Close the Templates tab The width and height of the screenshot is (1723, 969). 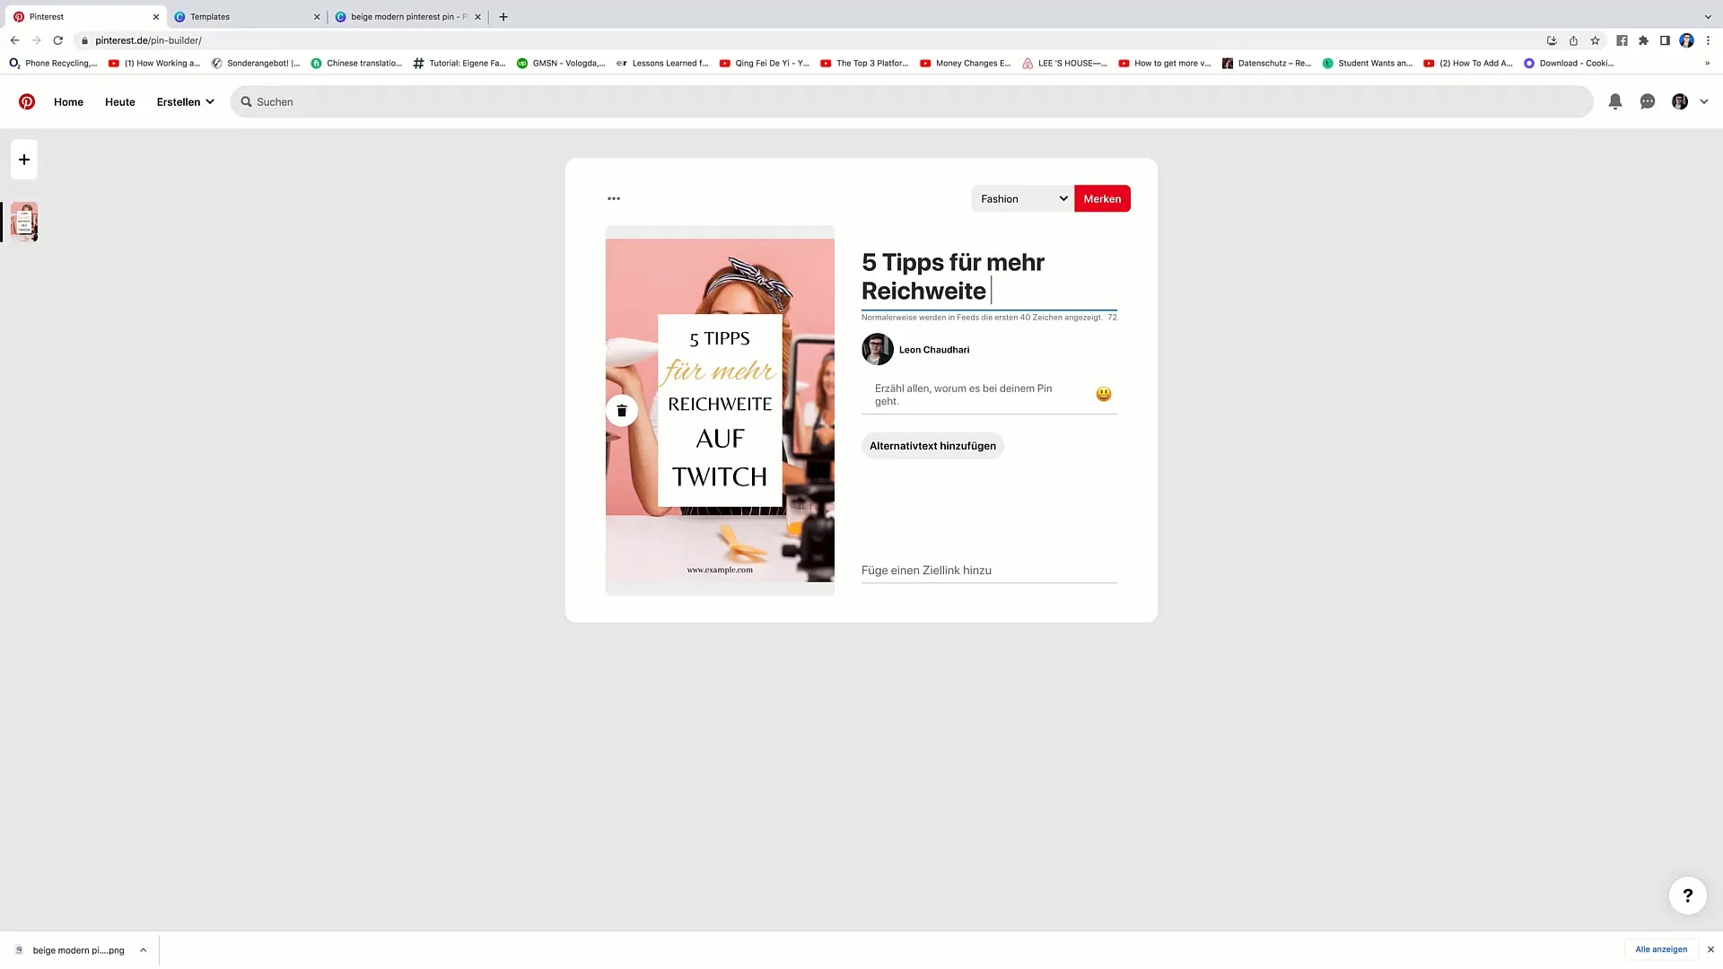tap(317, 16)
